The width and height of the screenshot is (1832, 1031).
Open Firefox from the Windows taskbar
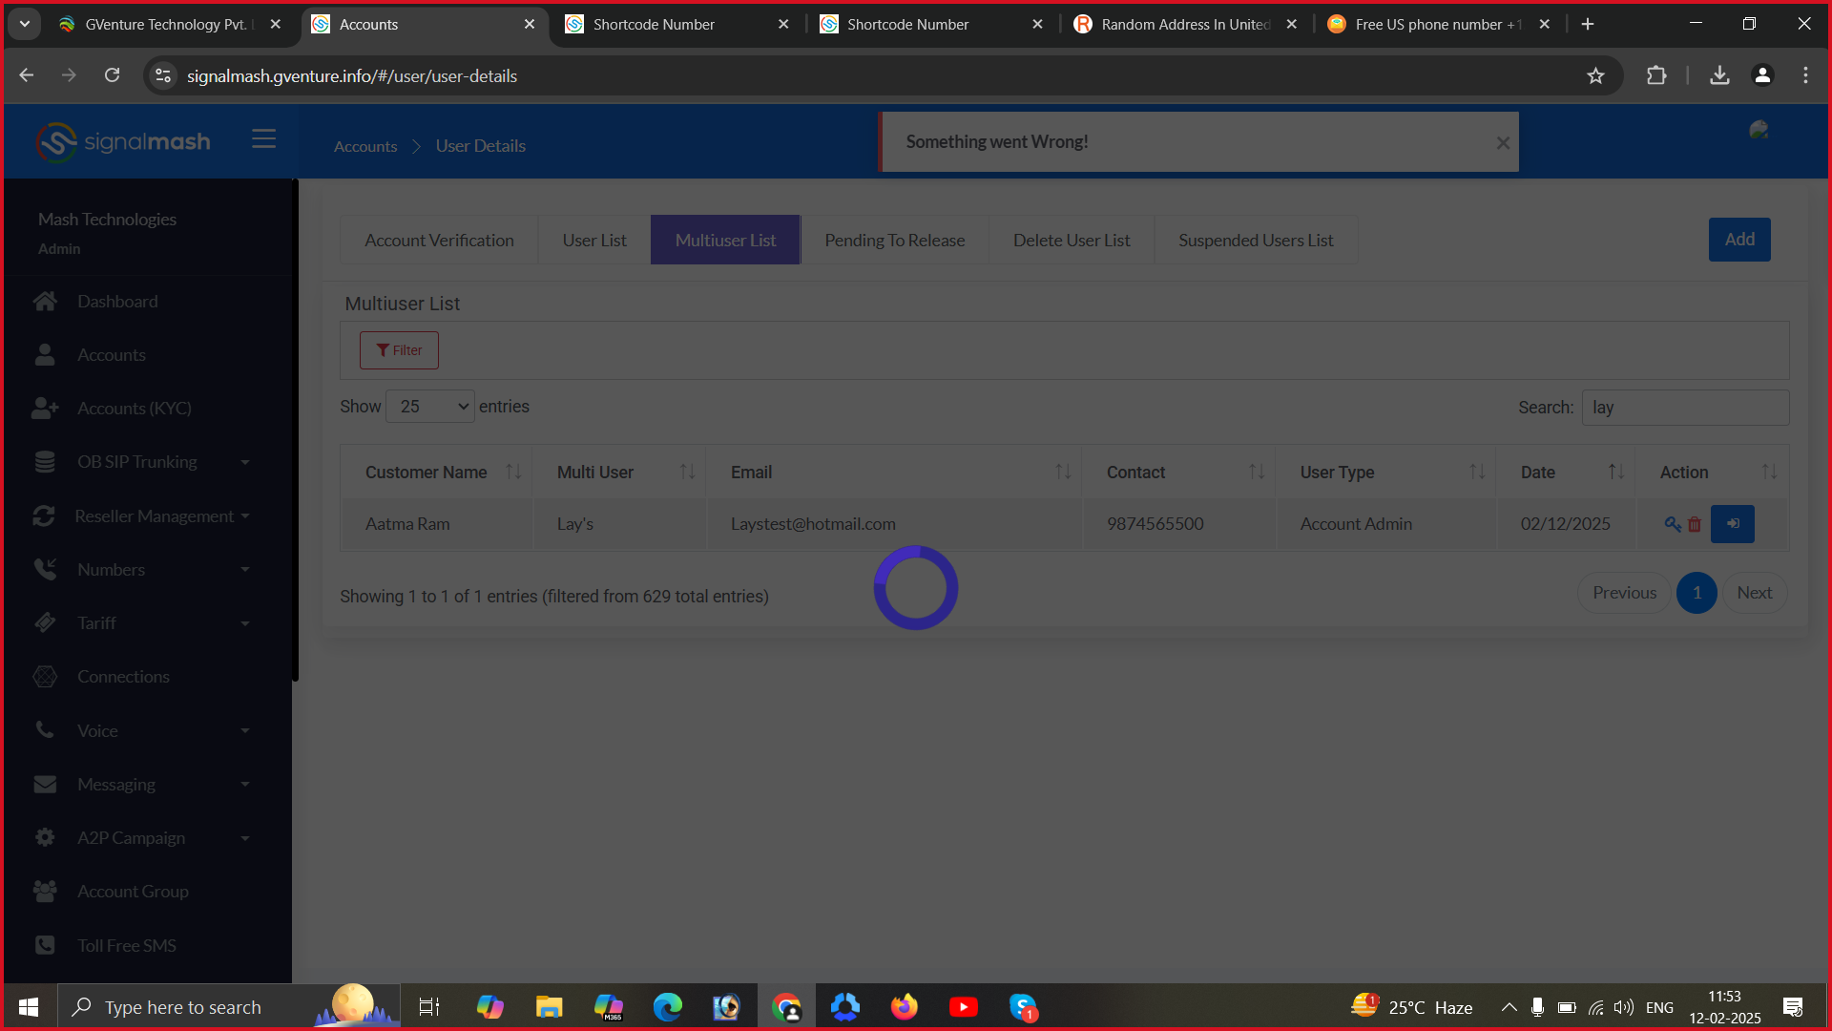904,1007
